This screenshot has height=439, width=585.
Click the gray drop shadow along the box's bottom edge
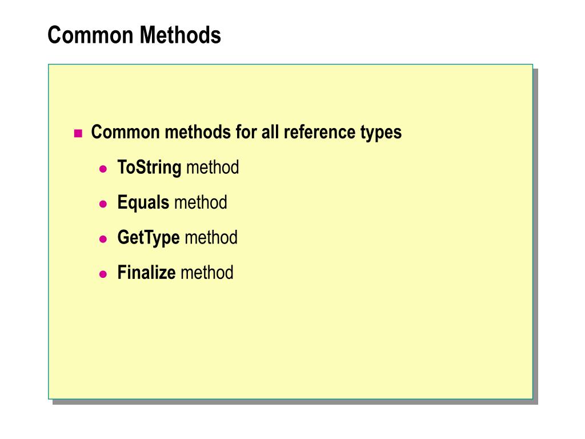[295, 402]
